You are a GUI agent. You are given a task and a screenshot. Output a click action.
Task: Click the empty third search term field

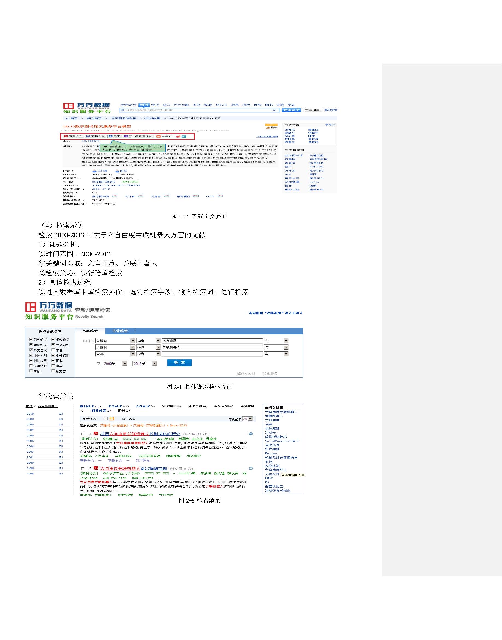tap(212, 354)
